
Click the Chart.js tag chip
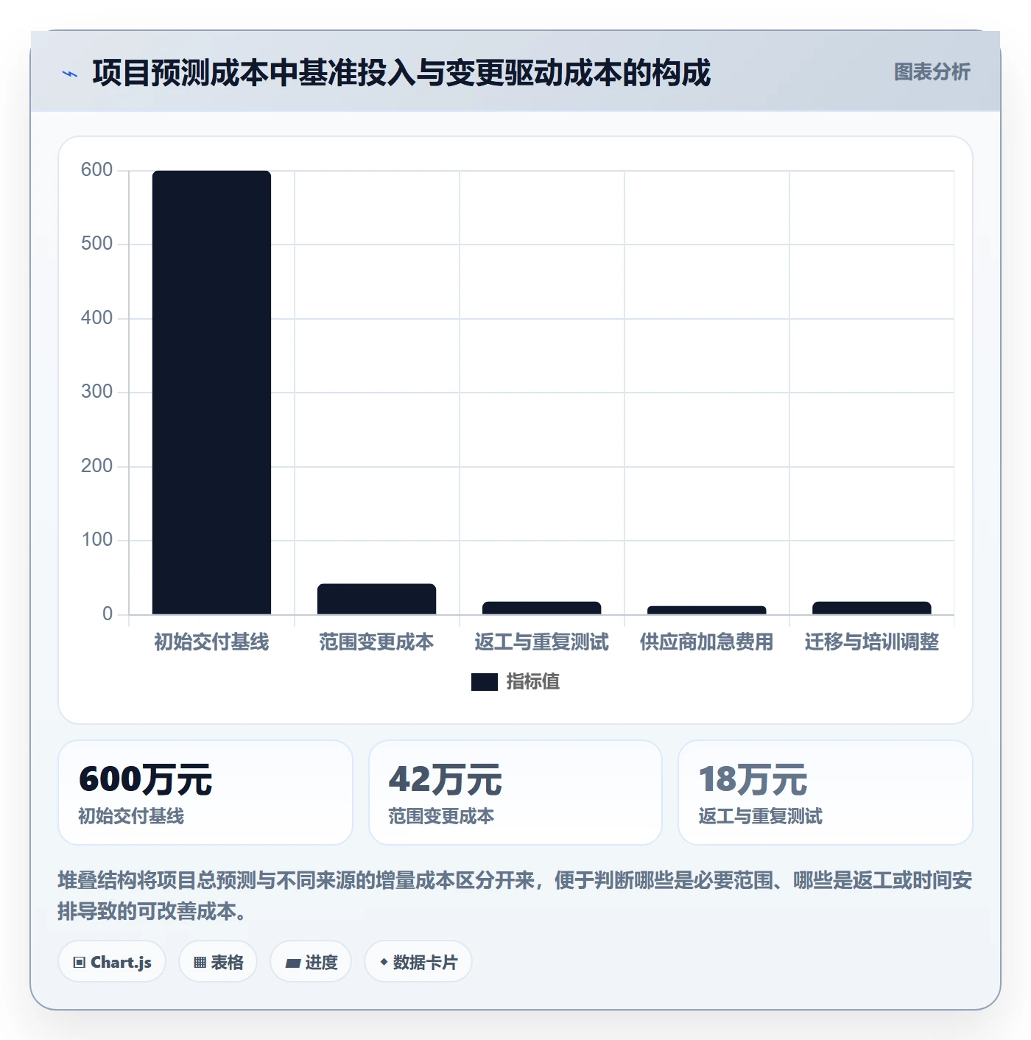point(112,962)
